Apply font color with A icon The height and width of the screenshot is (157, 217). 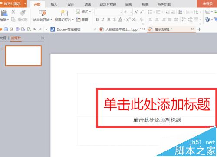(120, 19)
